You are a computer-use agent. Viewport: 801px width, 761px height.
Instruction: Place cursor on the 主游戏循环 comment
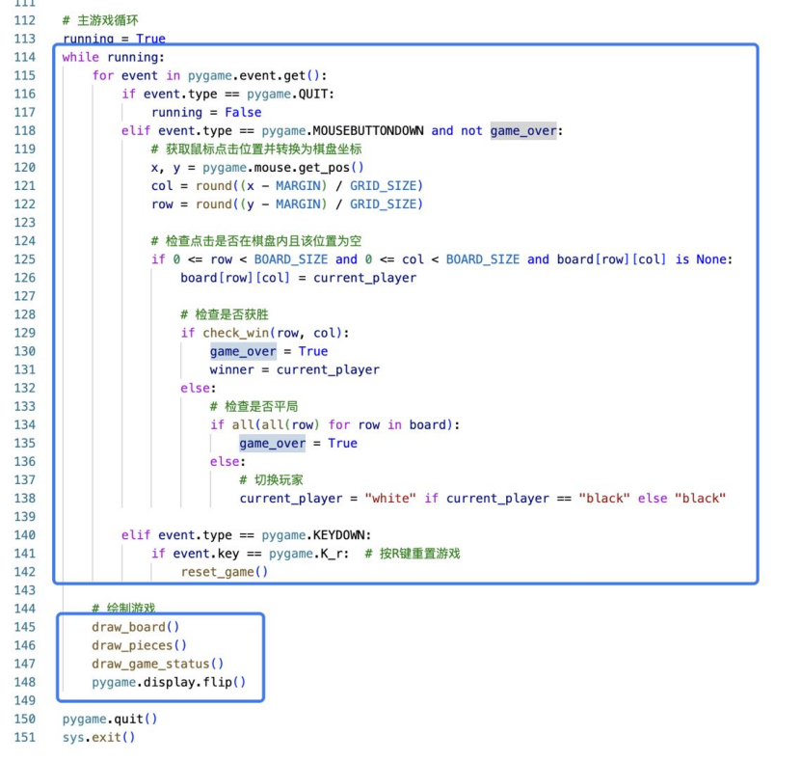(100, 20)
